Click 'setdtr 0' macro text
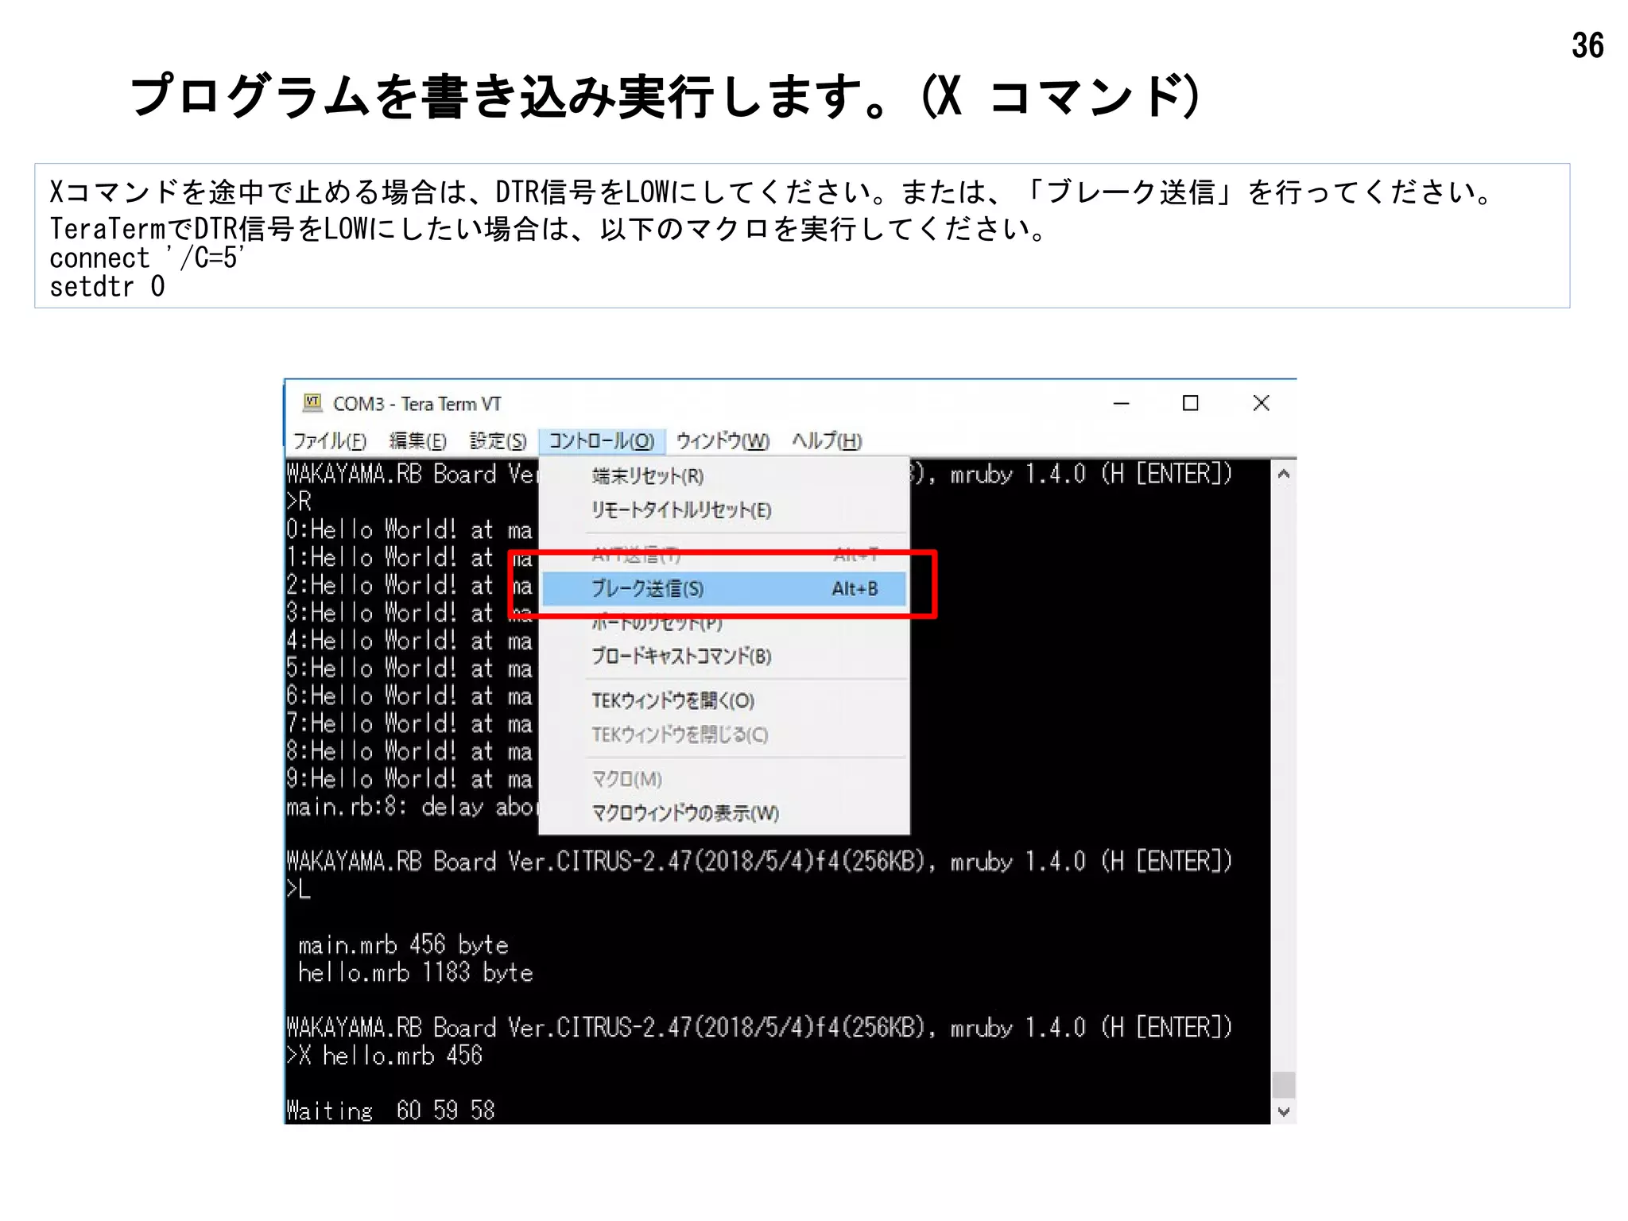Viewport: 1628px width, 1221px height. (107, 287)
